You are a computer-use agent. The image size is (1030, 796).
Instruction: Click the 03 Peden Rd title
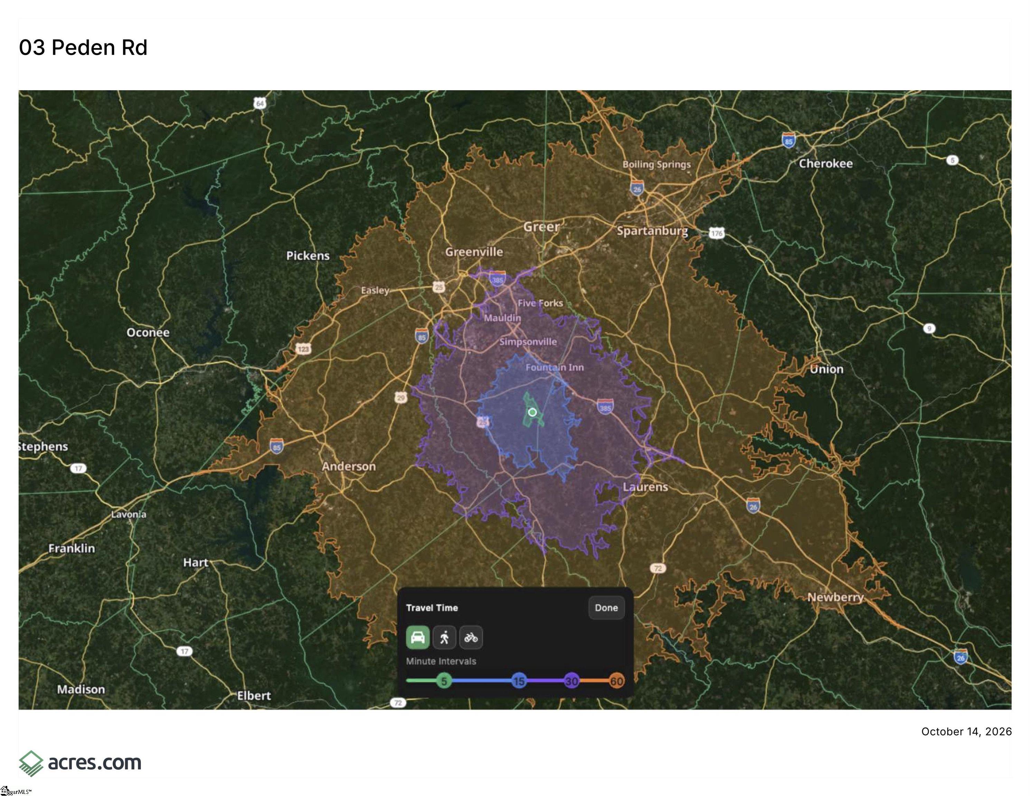tap(83, 48)
